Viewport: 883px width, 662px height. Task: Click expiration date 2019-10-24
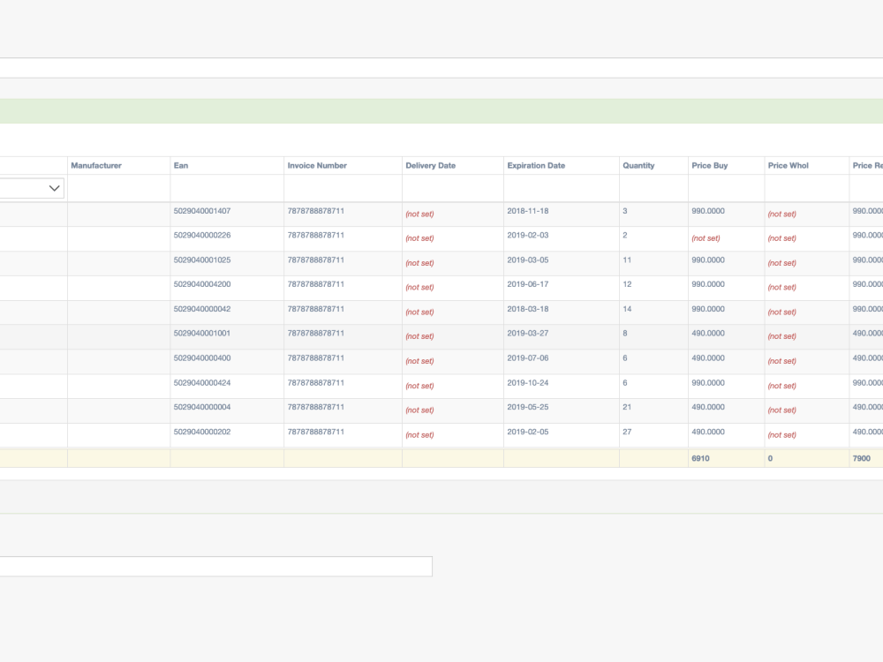528,383
